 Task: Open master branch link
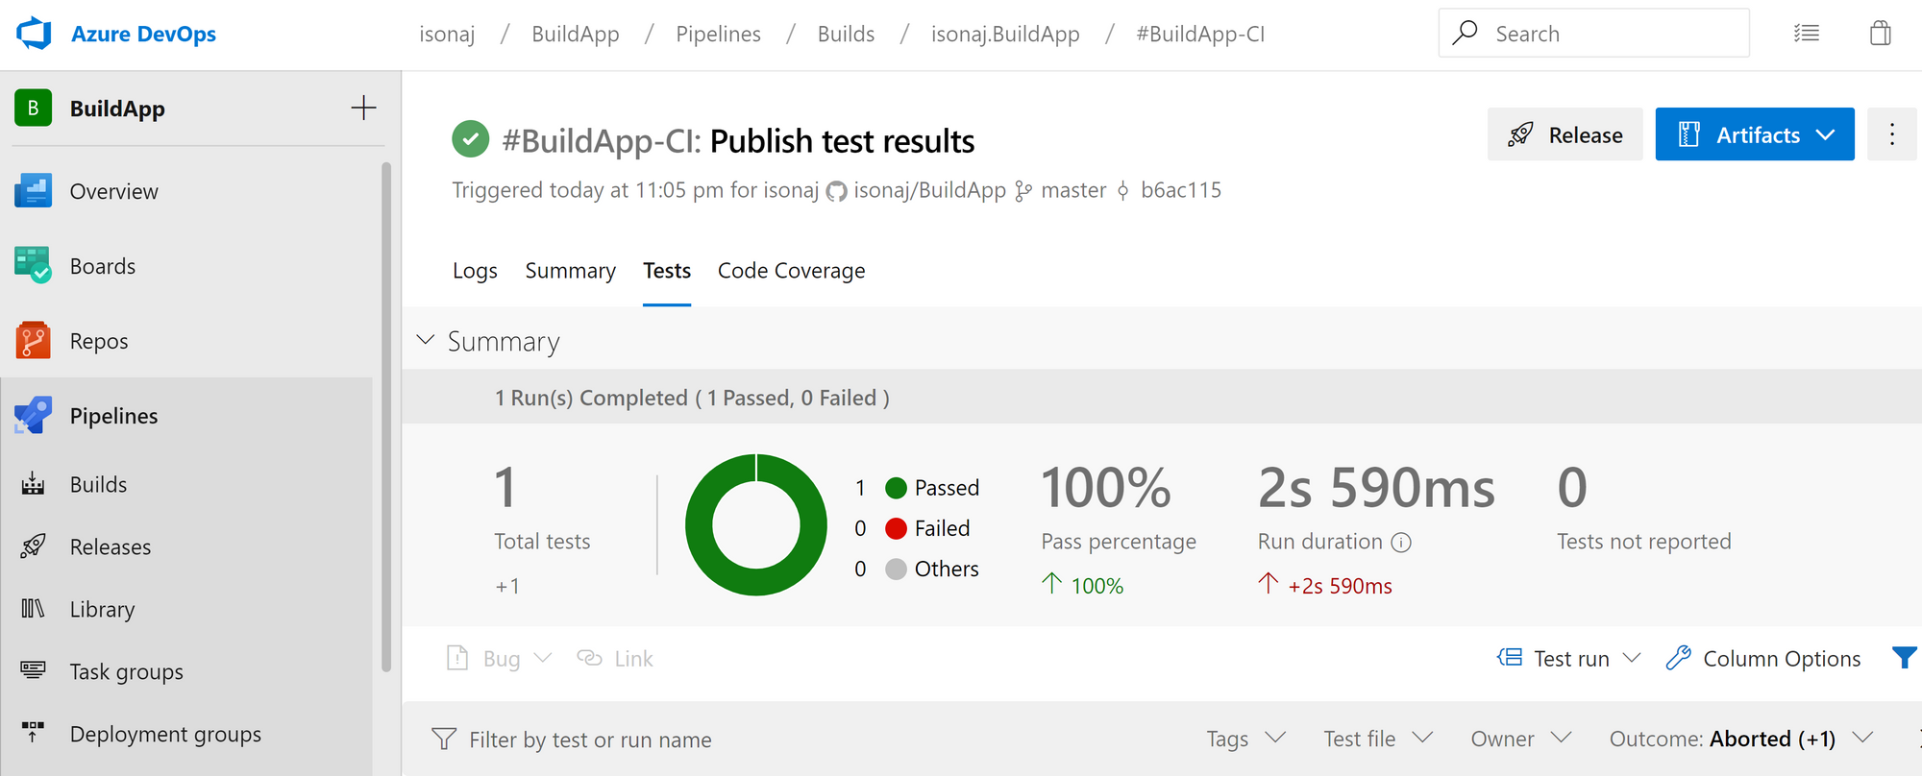click(1073, 190)
